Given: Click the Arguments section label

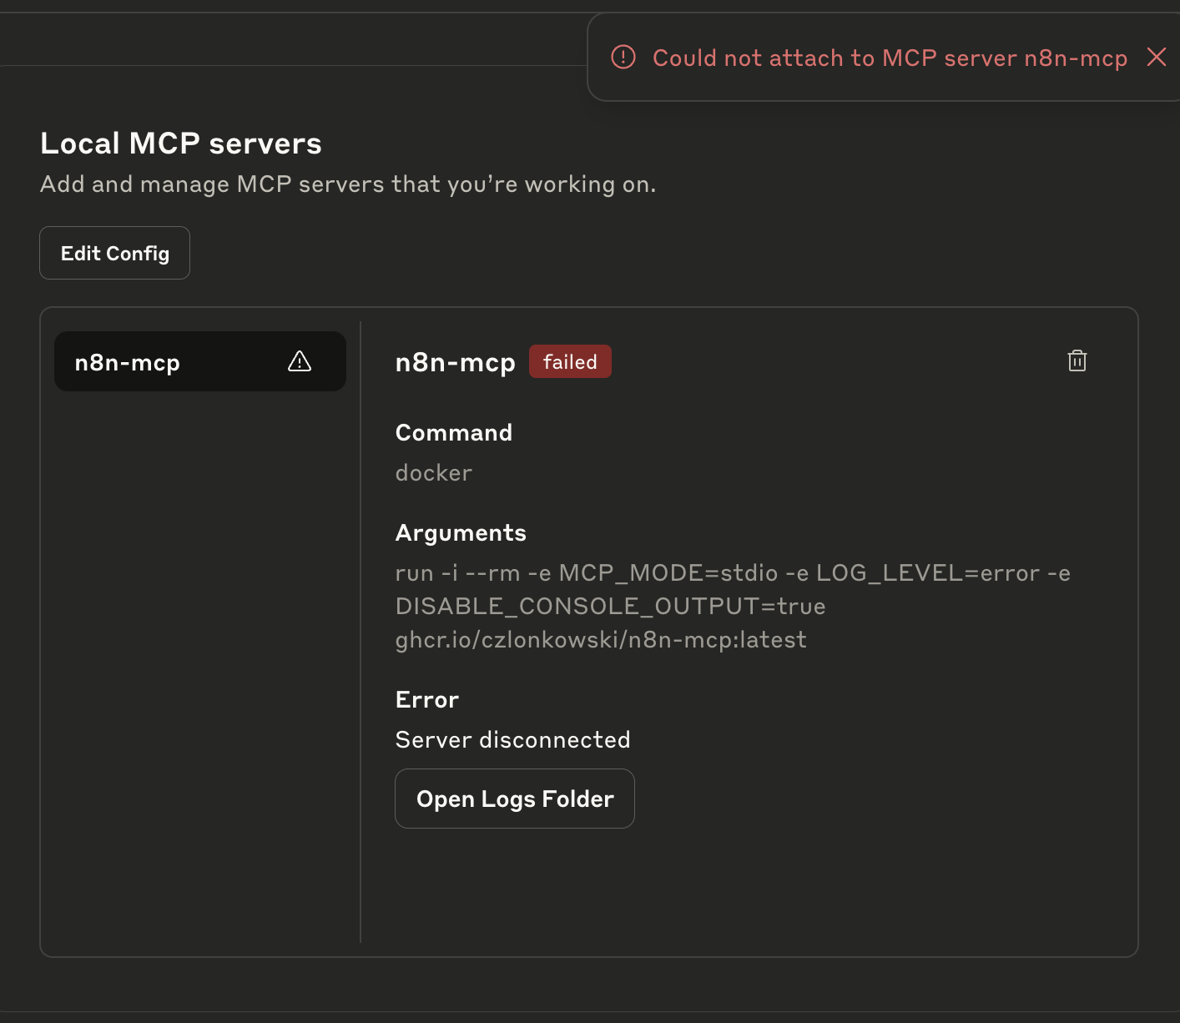Looking at the screenshot, I should coord(461,532).
